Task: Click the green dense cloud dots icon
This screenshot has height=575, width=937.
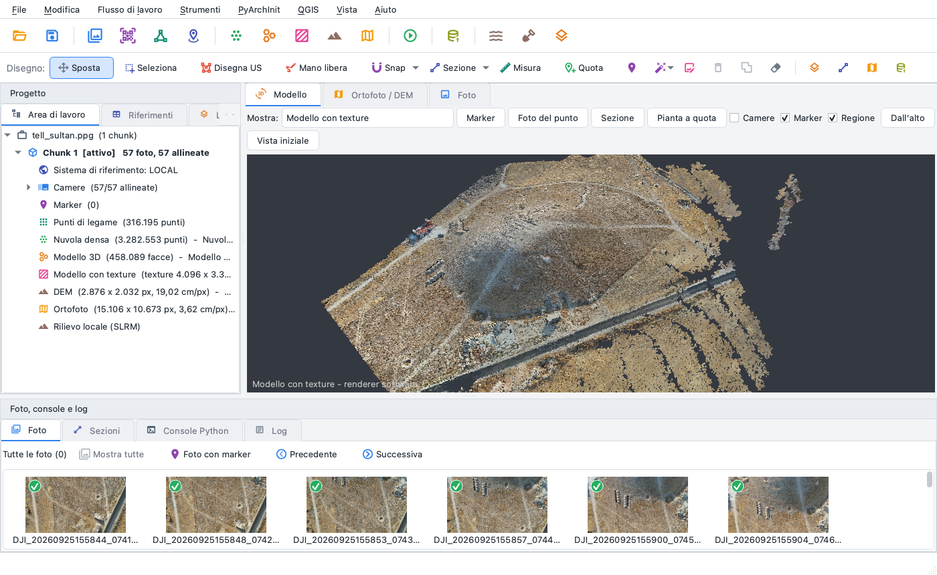Action: (x=236, y=35)
